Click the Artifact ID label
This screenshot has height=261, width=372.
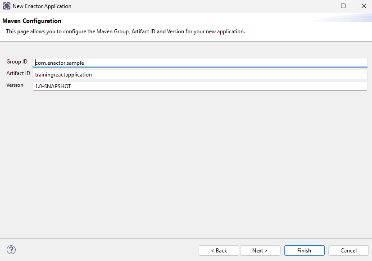(18, 73)
